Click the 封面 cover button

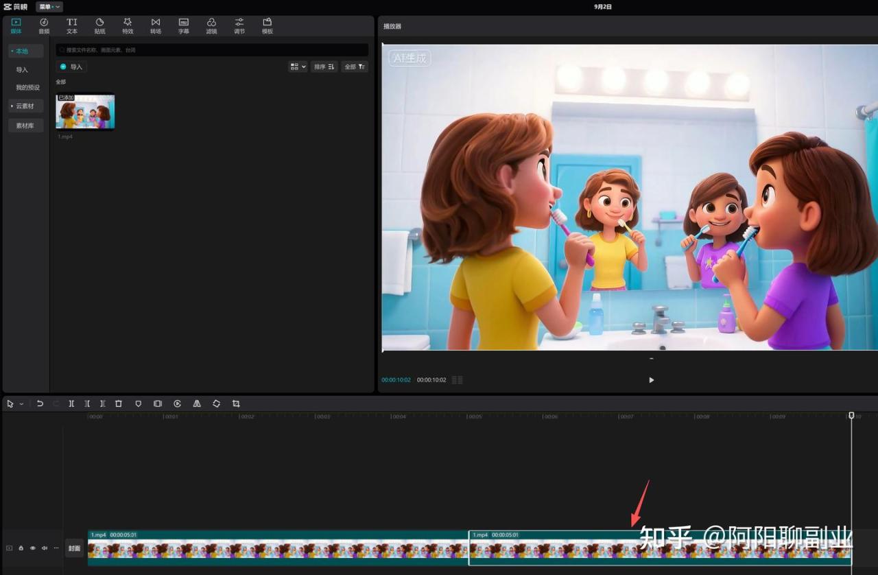[74, 548]
